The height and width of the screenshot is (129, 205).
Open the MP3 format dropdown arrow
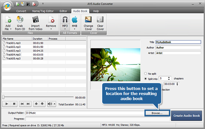65,29
